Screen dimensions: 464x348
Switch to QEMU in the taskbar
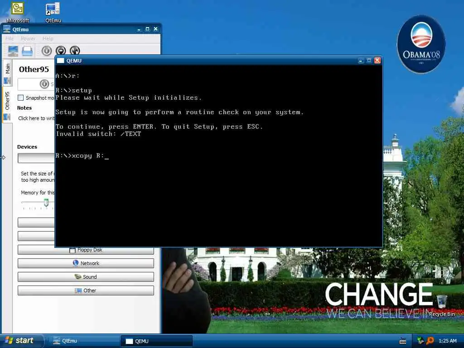tap(156, 341)
